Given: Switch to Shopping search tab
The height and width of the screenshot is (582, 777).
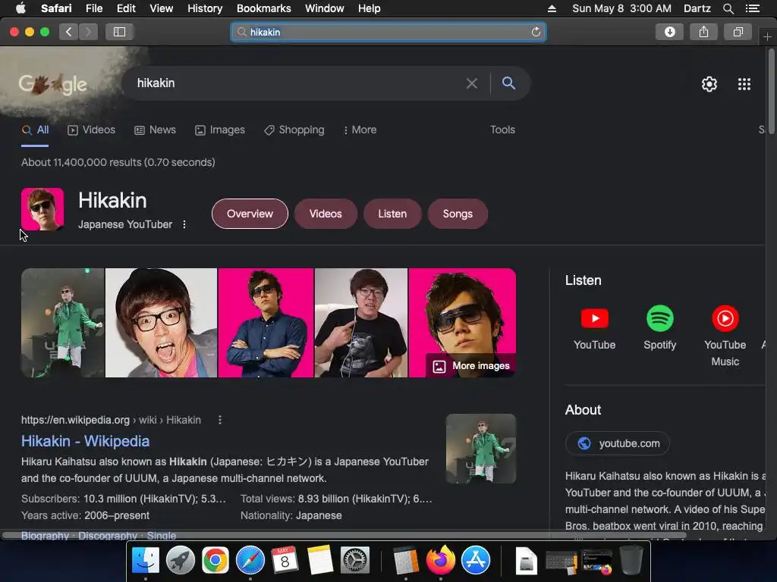Looking at the screenshot, I should (294, 130).
